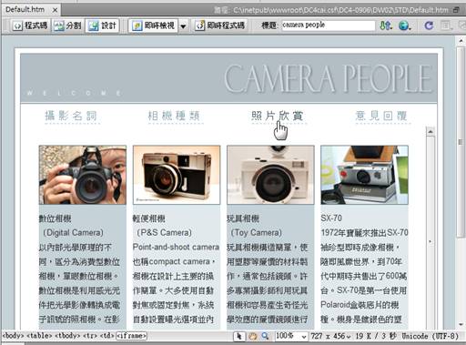Click the document vertical scrollbar thumb
466x345 pixels.
[461, 142]
